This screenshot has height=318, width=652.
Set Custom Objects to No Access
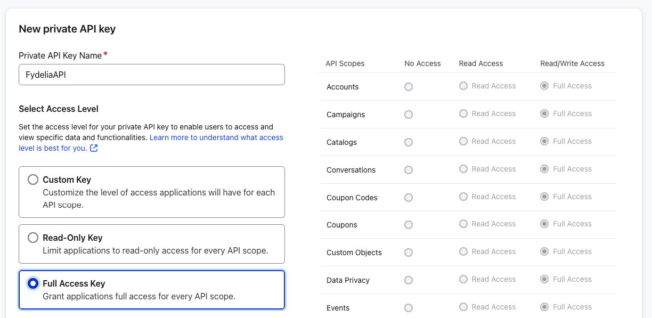409,252
